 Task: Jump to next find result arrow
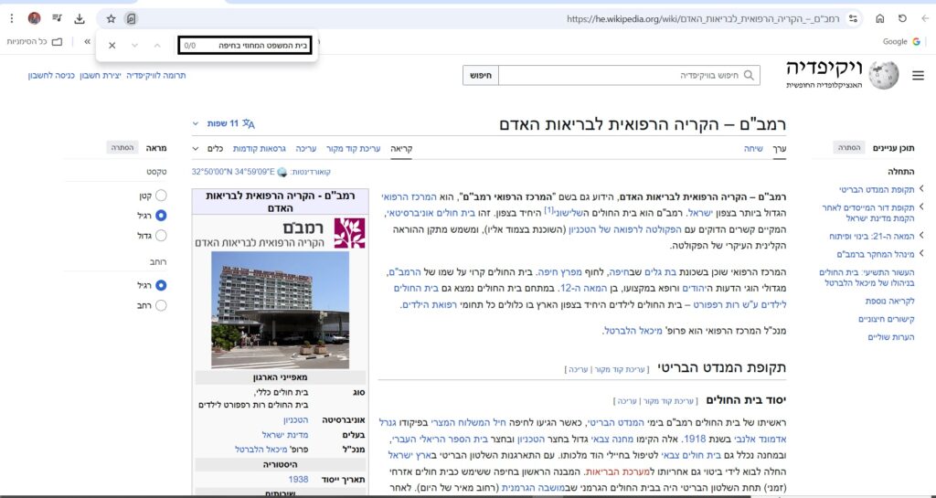tap(134, 46)
